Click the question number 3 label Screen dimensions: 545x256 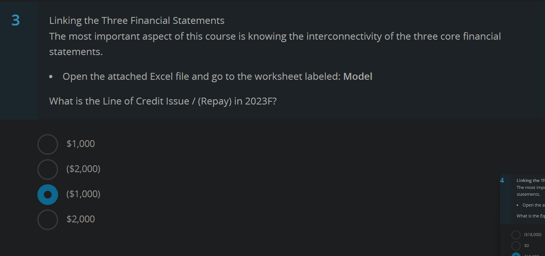click(15, 20)
